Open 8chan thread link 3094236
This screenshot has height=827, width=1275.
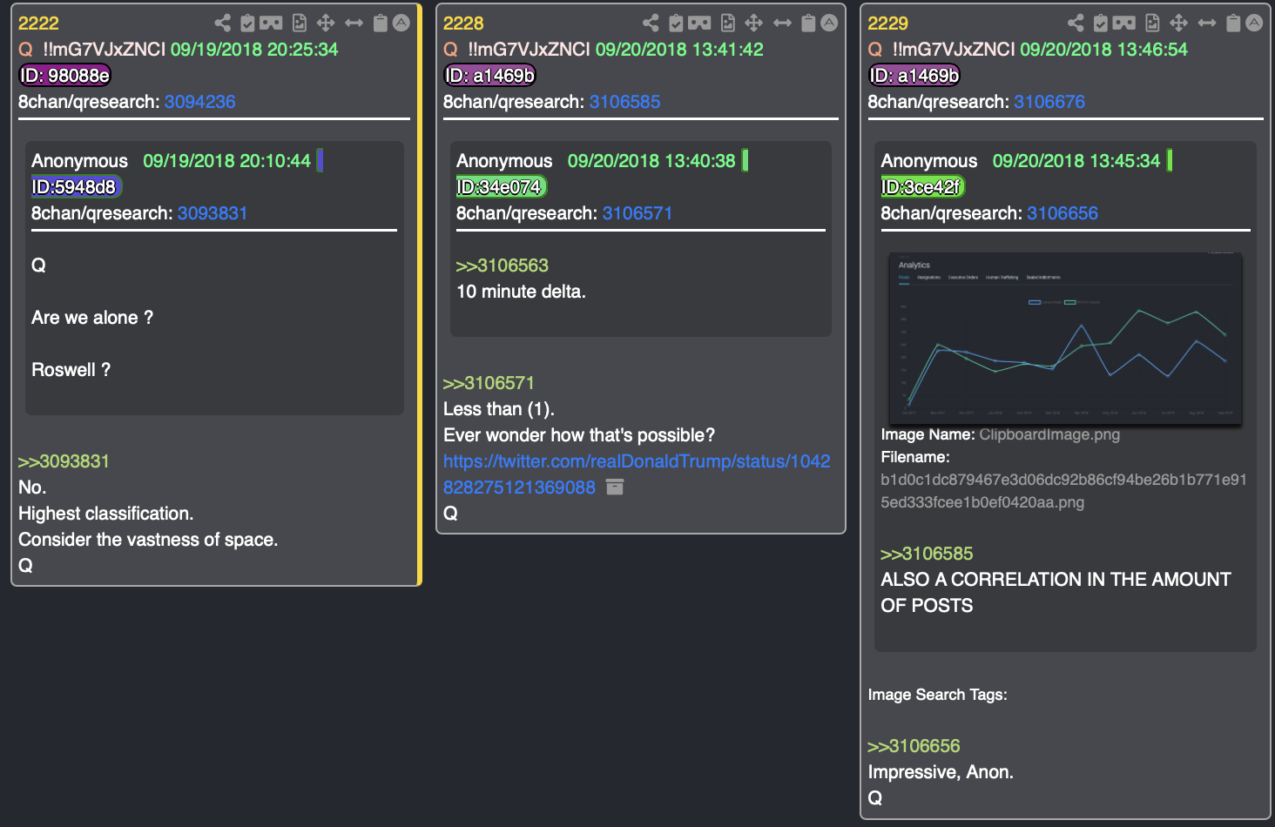(200, 102)
